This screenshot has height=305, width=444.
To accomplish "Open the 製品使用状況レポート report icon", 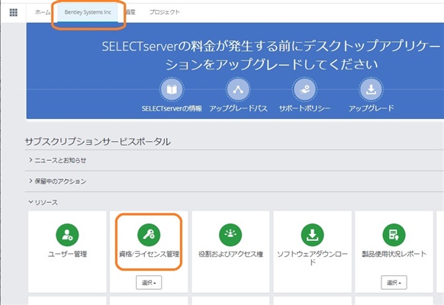I will coord(394,235).
